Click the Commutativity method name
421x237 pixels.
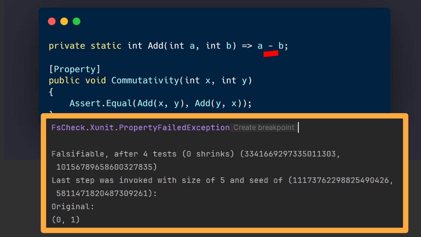(x=145, y=80)
